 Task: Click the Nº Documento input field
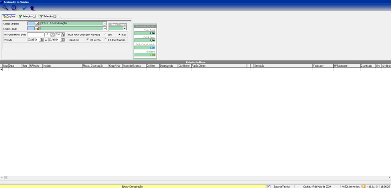coord(35,34)
